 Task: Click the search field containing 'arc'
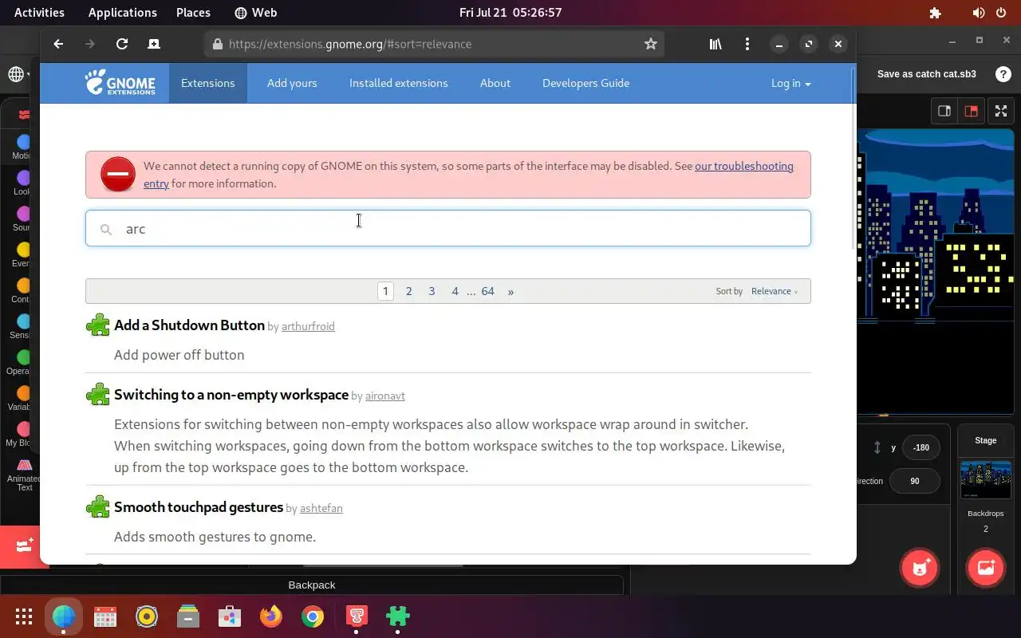(x=448, y=229)
